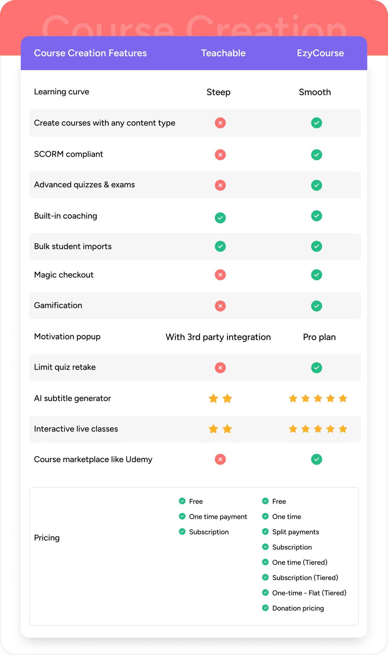Click the Subscription (Tiered) pricing option
Image resolution: width=388 pixels, height=655 pixels.
pyautogui.click(x=305, y=578)
